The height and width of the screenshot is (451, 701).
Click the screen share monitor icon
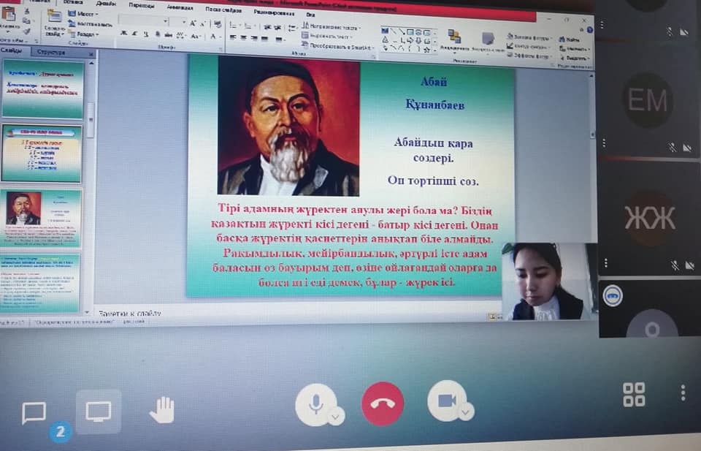point(99,412)
